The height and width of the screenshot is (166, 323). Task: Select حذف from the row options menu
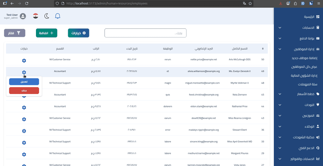(x=24, y=91)
